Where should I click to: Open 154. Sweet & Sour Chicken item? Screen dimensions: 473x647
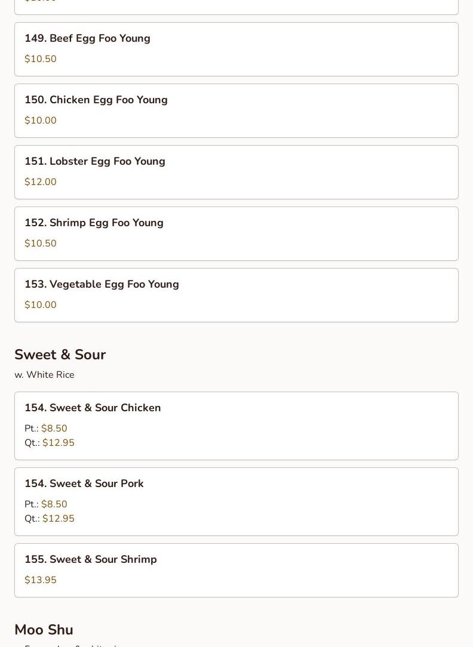point(93,408)
